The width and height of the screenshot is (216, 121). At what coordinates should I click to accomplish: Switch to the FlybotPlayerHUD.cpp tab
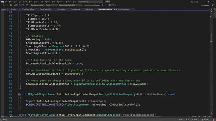[28, 9]
